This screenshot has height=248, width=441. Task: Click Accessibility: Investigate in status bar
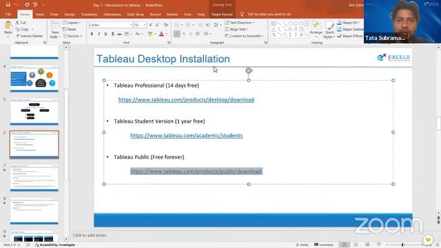click(55, 245)
